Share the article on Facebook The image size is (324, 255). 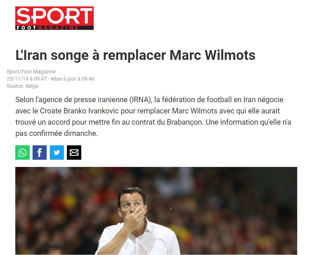tap(39, 153)
